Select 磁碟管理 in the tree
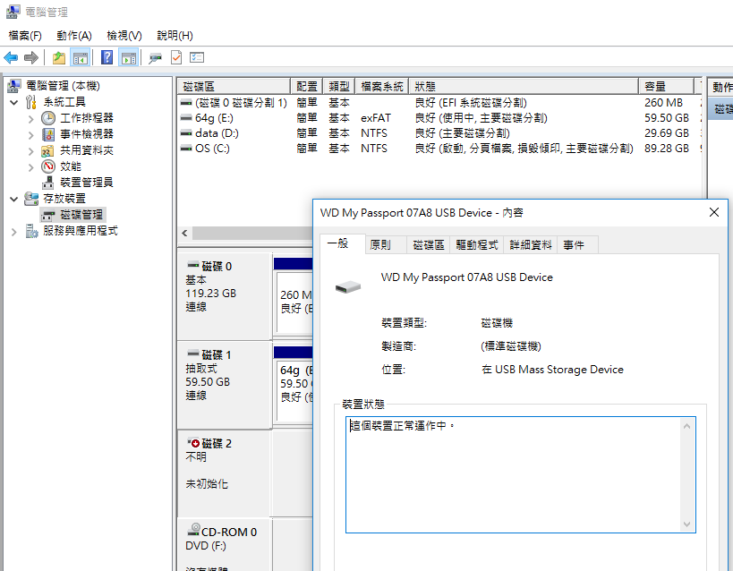The width and height of the screenshot is (733, 571). pos(81,215)
